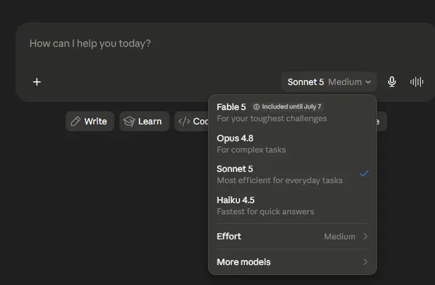The width and height of the screenshot is (435, 285).
Task: Click the Write suggestion button
Action: (x=90, y=121)
